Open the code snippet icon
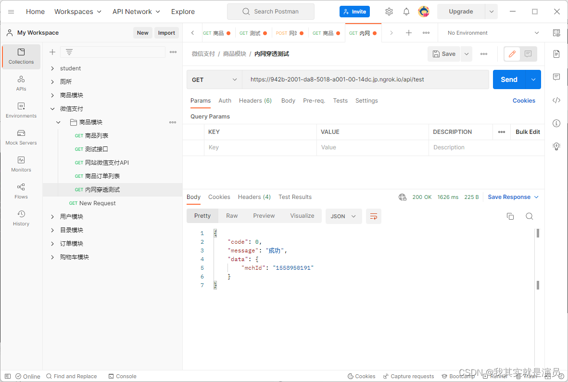Image resolution: width=568 pixels, height=382 pixels. point(556,100)
